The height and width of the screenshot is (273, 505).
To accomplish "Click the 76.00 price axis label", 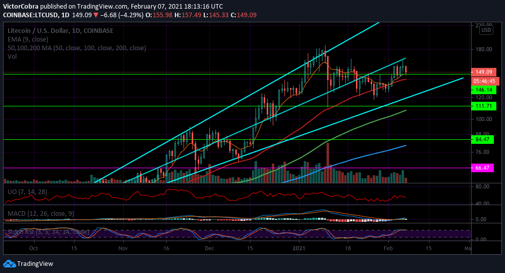I will pyautogui.click(x=482, y=152).
